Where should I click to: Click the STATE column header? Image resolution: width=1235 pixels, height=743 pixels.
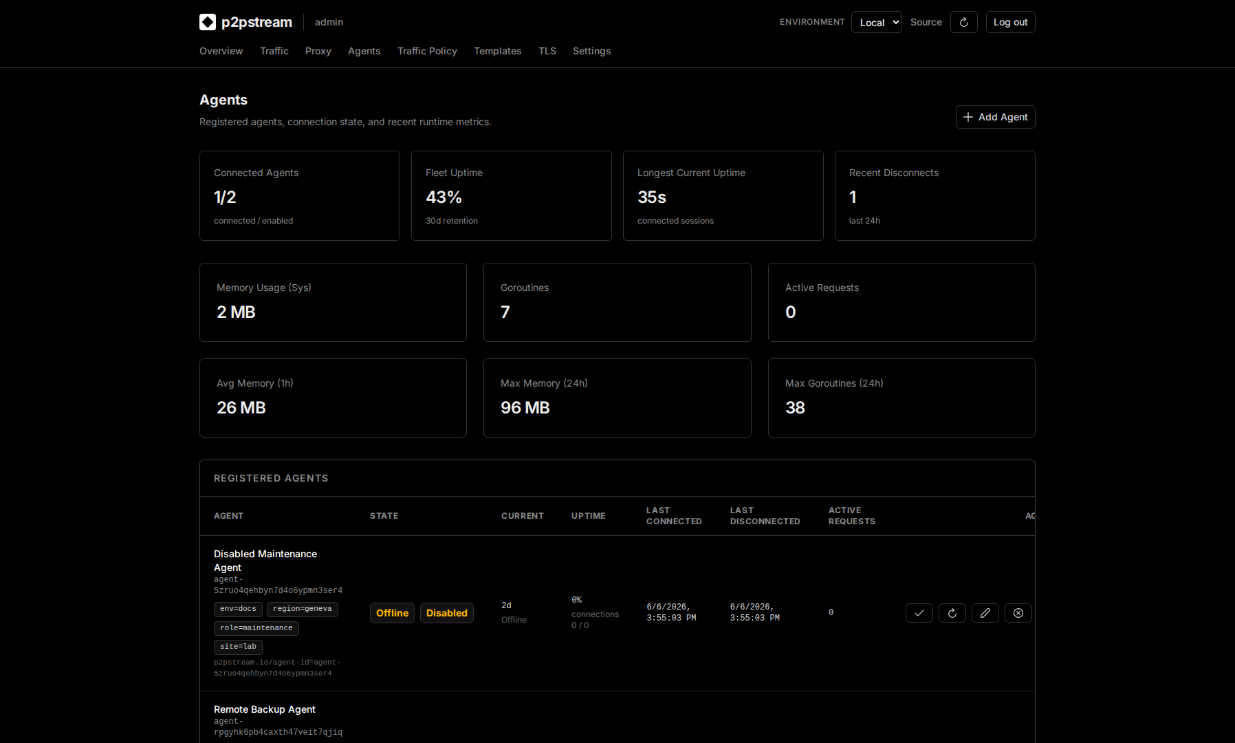(x=384, y=516)
